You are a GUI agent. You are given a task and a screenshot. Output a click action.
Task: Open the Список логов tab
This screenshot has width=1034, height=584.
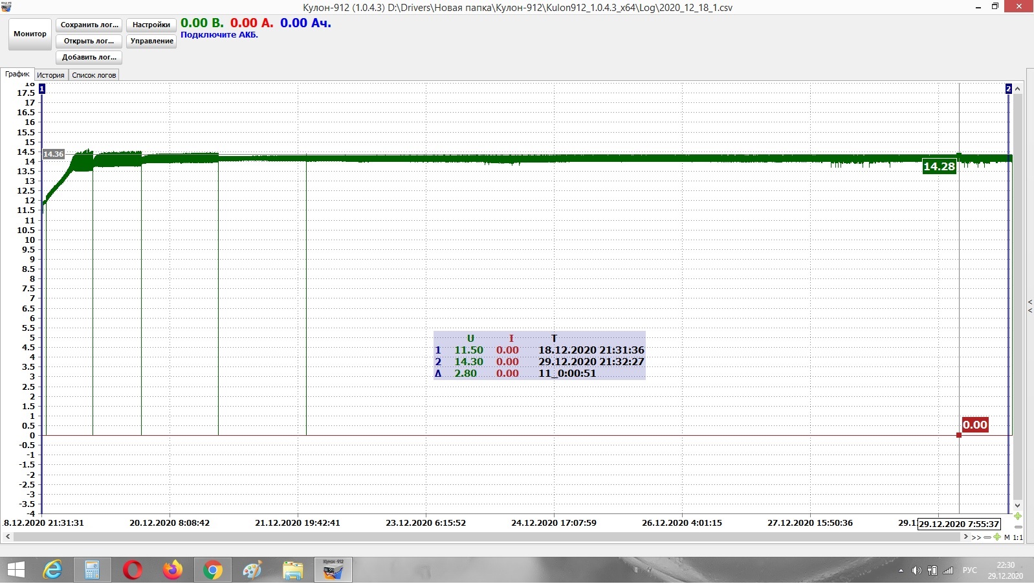pyautogui.click(x=94, y=75)
